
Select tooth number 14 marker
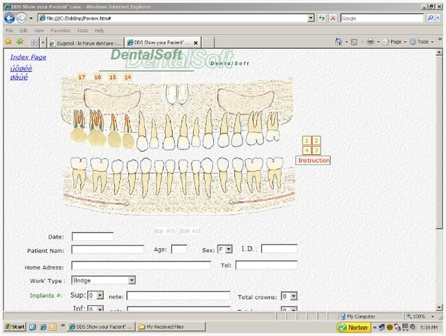128,77
